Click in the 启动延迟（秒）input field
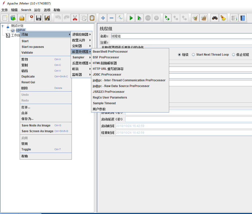This screenshot has height=214, width=252. 189,119
